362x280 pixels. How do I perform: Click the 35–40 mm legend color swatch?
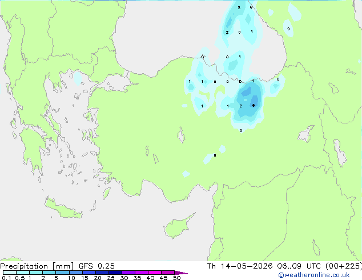(x=142, y=273)
